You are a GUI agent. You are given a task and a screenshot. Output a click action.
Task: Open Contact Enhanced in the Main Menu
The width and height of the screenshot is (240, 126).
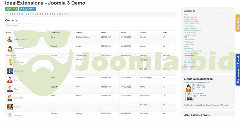pos(190,17)
